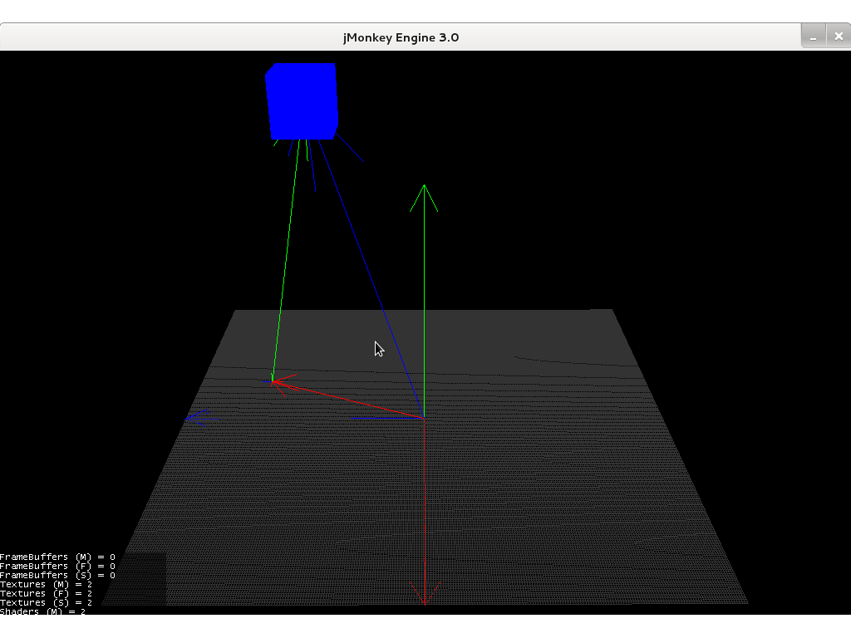Click the "Shaders (M) = 2" stat line
The width and height of the screenshot is (851, 638).
pyautogui.click(x=42, y=611)
